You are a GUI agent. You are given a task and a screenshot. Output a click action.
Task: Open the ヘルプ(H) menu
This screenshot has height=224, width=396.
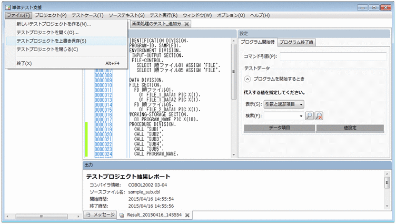pos(260,15)
